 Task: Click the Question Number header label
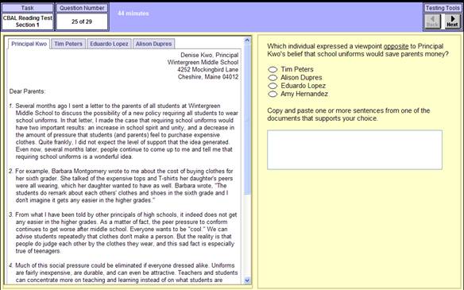pyautogui.click(x=82, y=8)
